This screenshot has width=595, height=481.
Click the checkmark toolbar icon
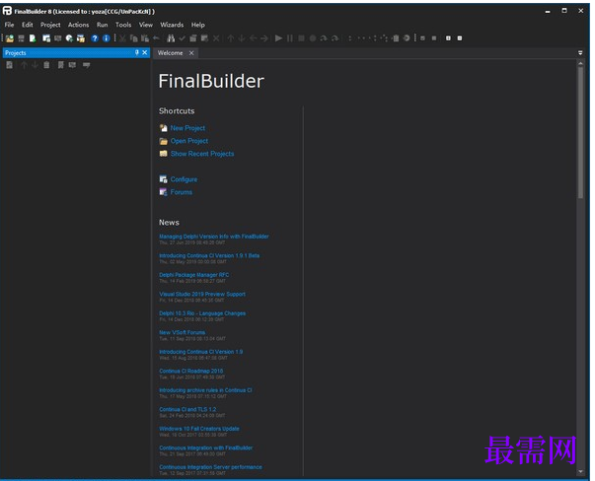(183, 38)
